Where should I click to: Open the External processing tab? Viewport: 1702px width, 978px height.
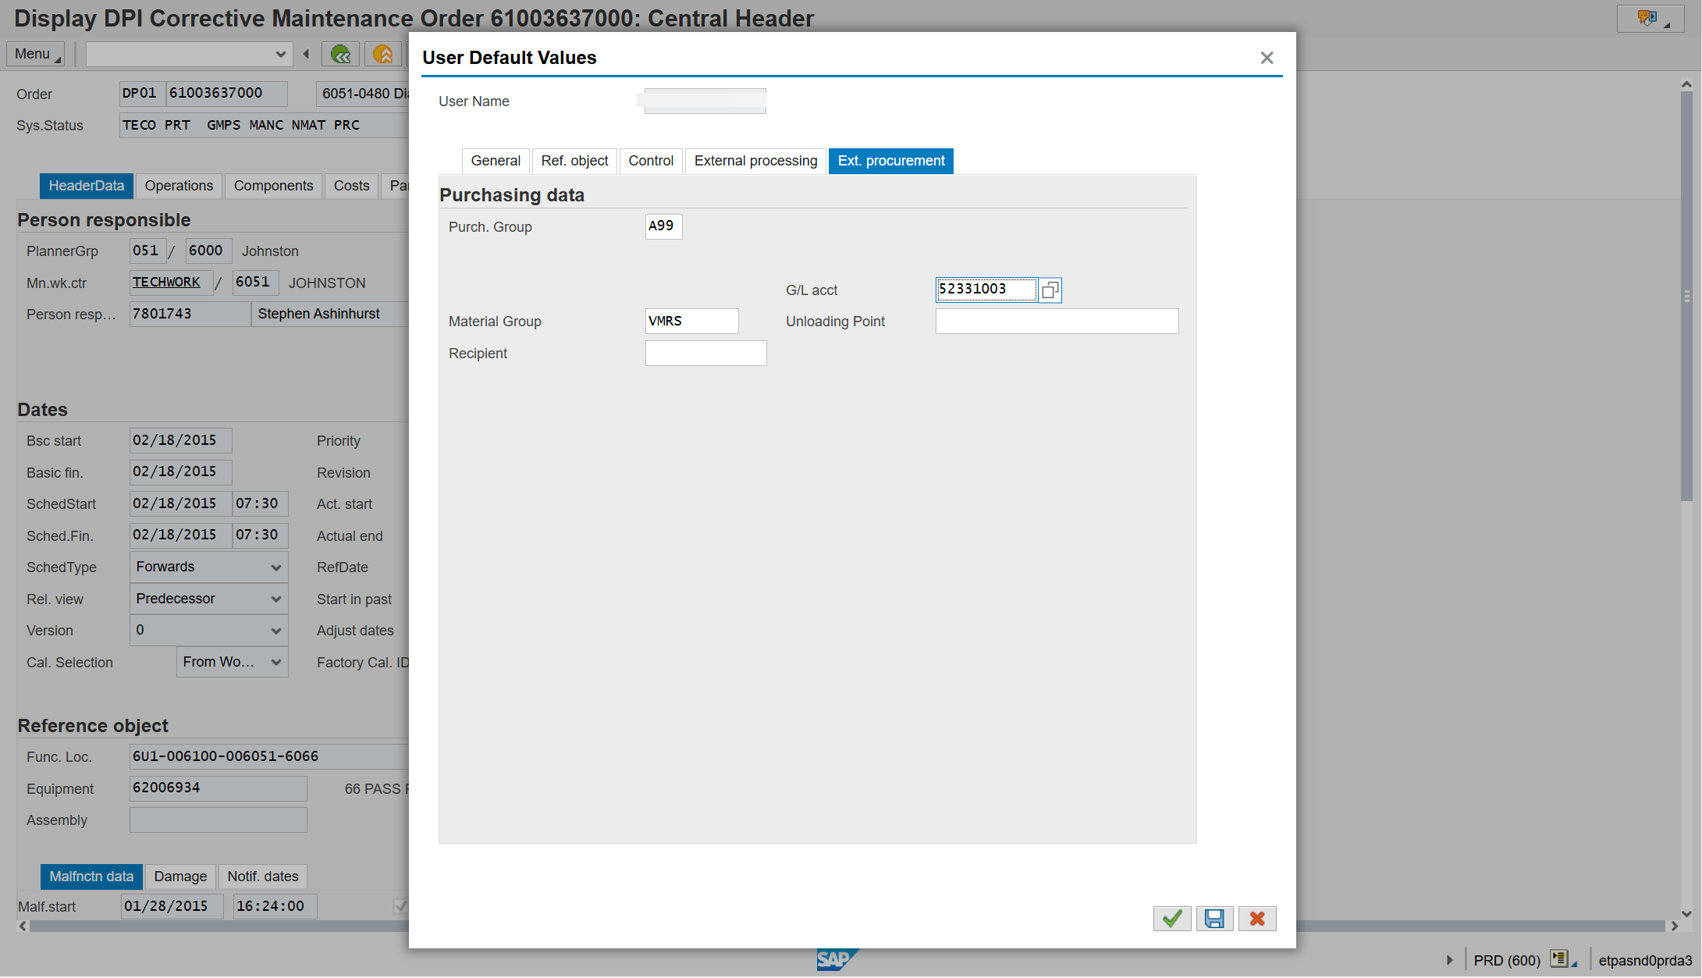pyautogui.click(x=755, y=161)
